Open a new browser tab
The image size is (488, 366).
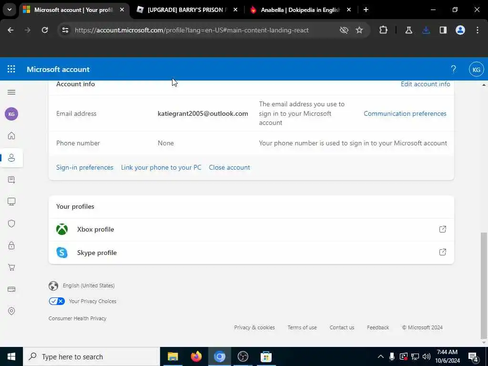[x=366, y=10]
